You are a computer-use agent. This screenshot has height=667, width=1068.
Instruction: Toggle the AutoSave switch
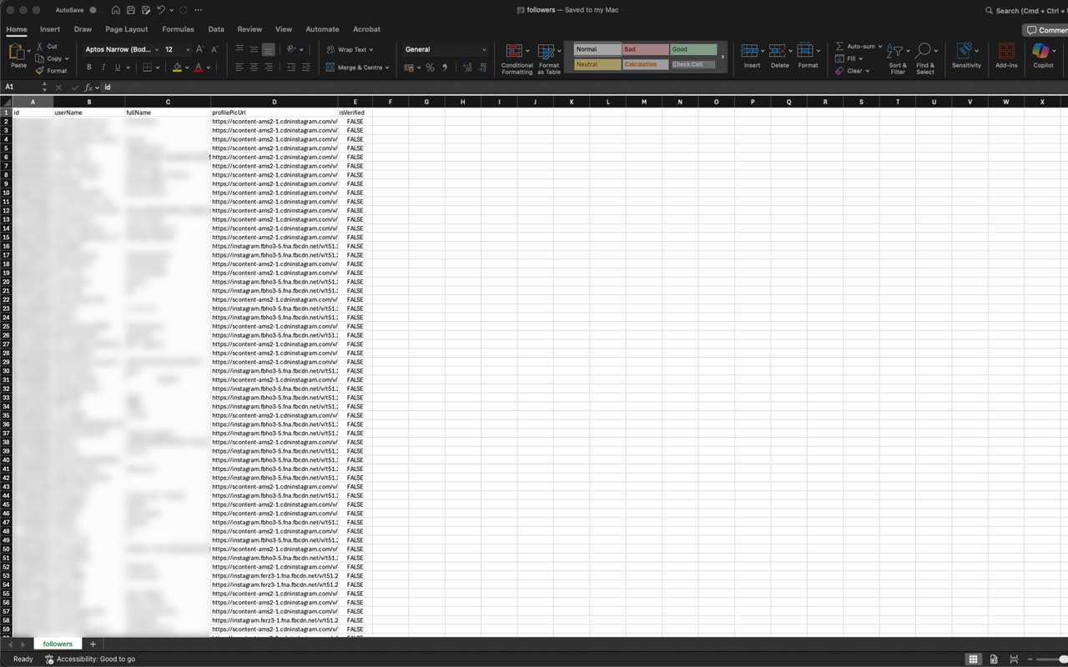tap(92, 10)
